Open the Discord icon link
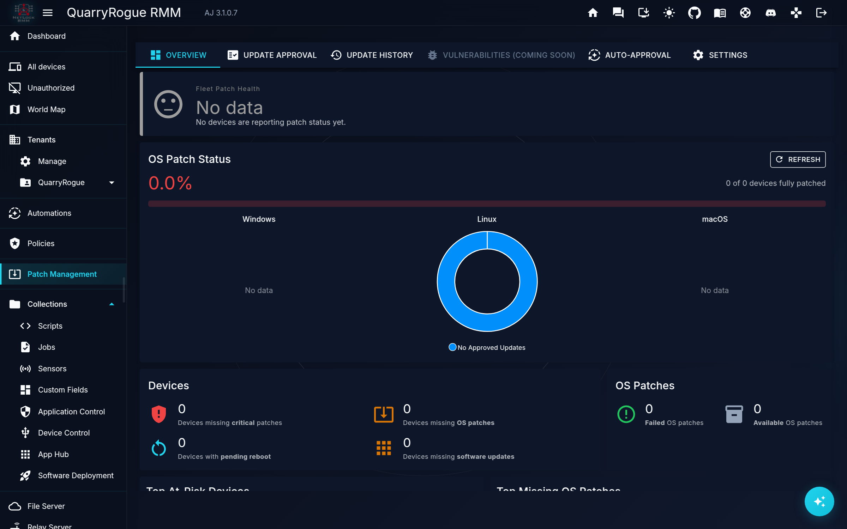Image resolution: width=847 pixels, height=529 pixels. (770, 13)
